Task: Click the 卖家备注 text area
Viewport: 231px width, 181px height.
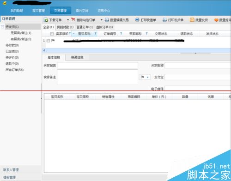Action: point(97,77)
